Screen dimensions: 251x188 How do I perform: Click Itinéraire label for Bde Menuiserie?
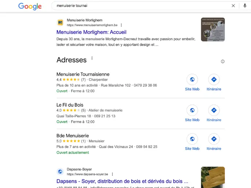214,149
